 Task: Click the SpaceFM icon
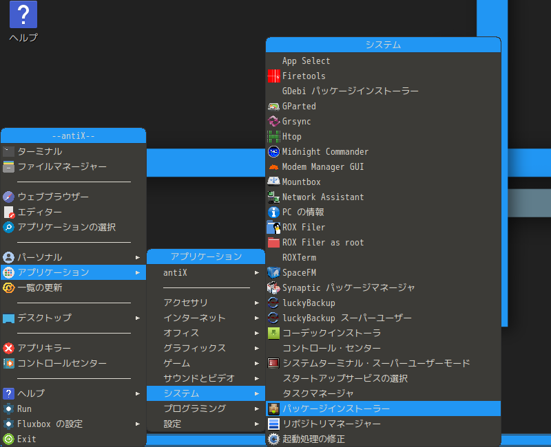point(273,272)
